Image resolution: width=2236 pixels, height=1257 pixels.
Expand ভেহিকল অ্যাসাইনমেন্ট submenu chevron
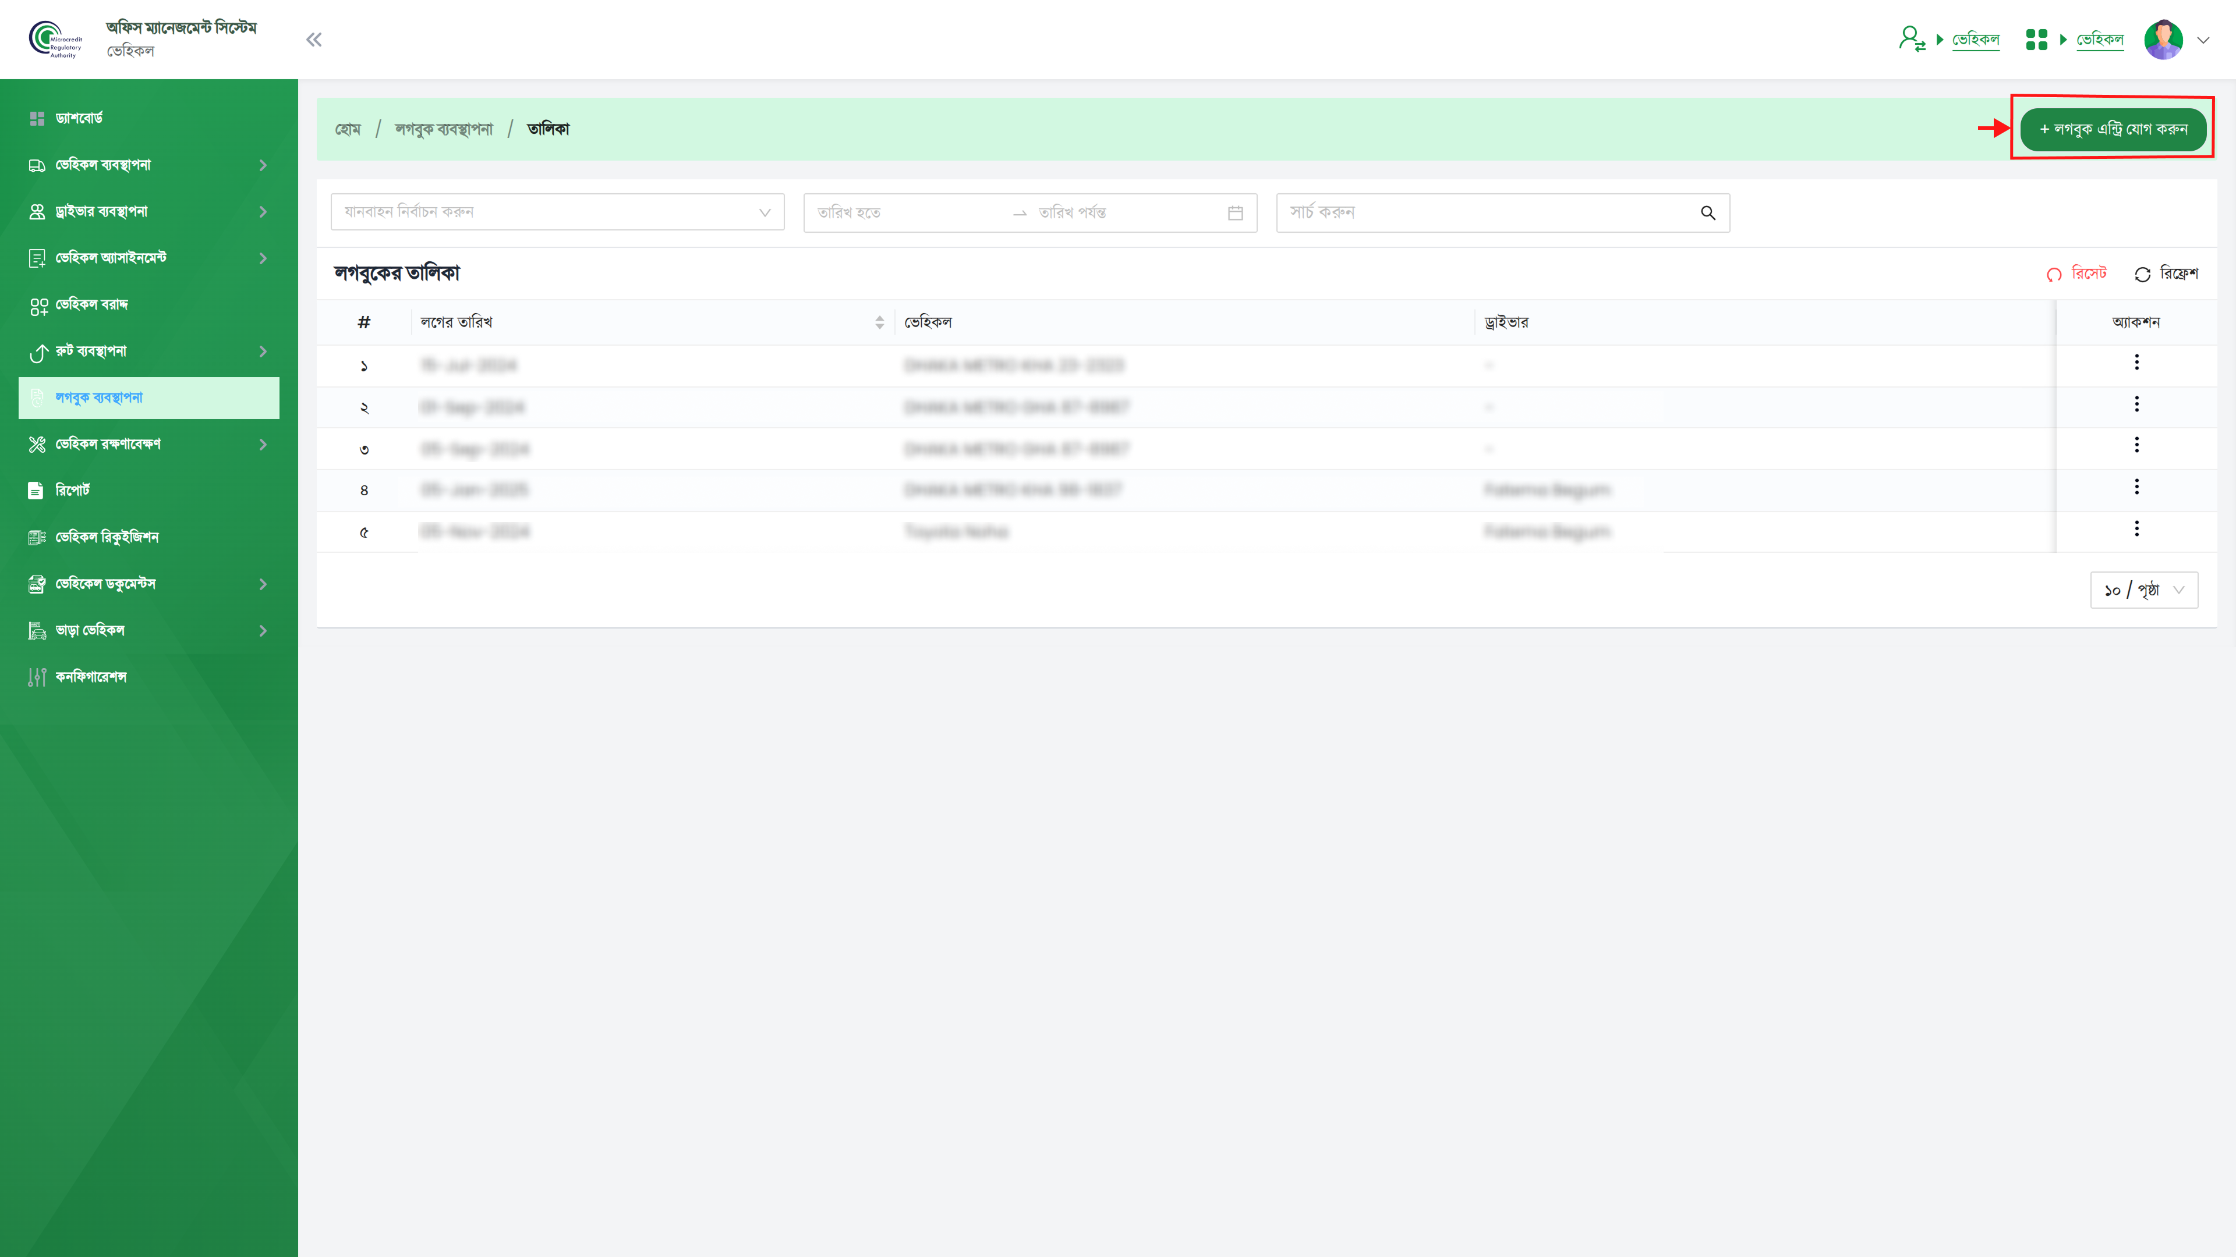click(263, 258)
